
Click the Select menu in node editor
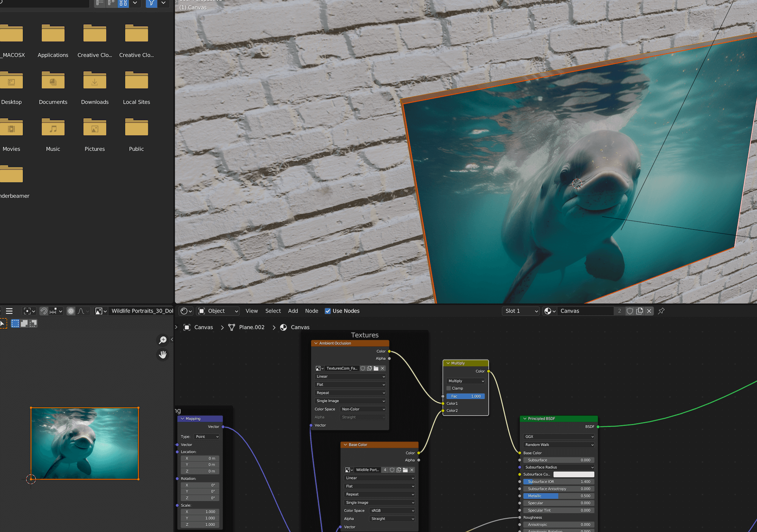[272, 311]
